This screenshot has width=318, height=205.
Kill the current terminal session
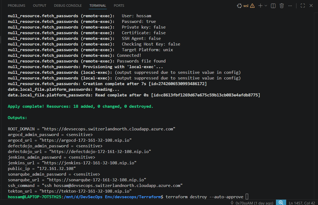click(x=282, y=5)
